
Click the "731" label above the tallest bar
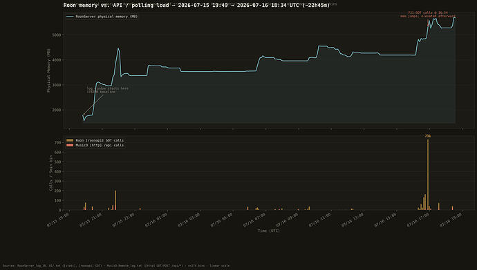(x=428, y=136)
